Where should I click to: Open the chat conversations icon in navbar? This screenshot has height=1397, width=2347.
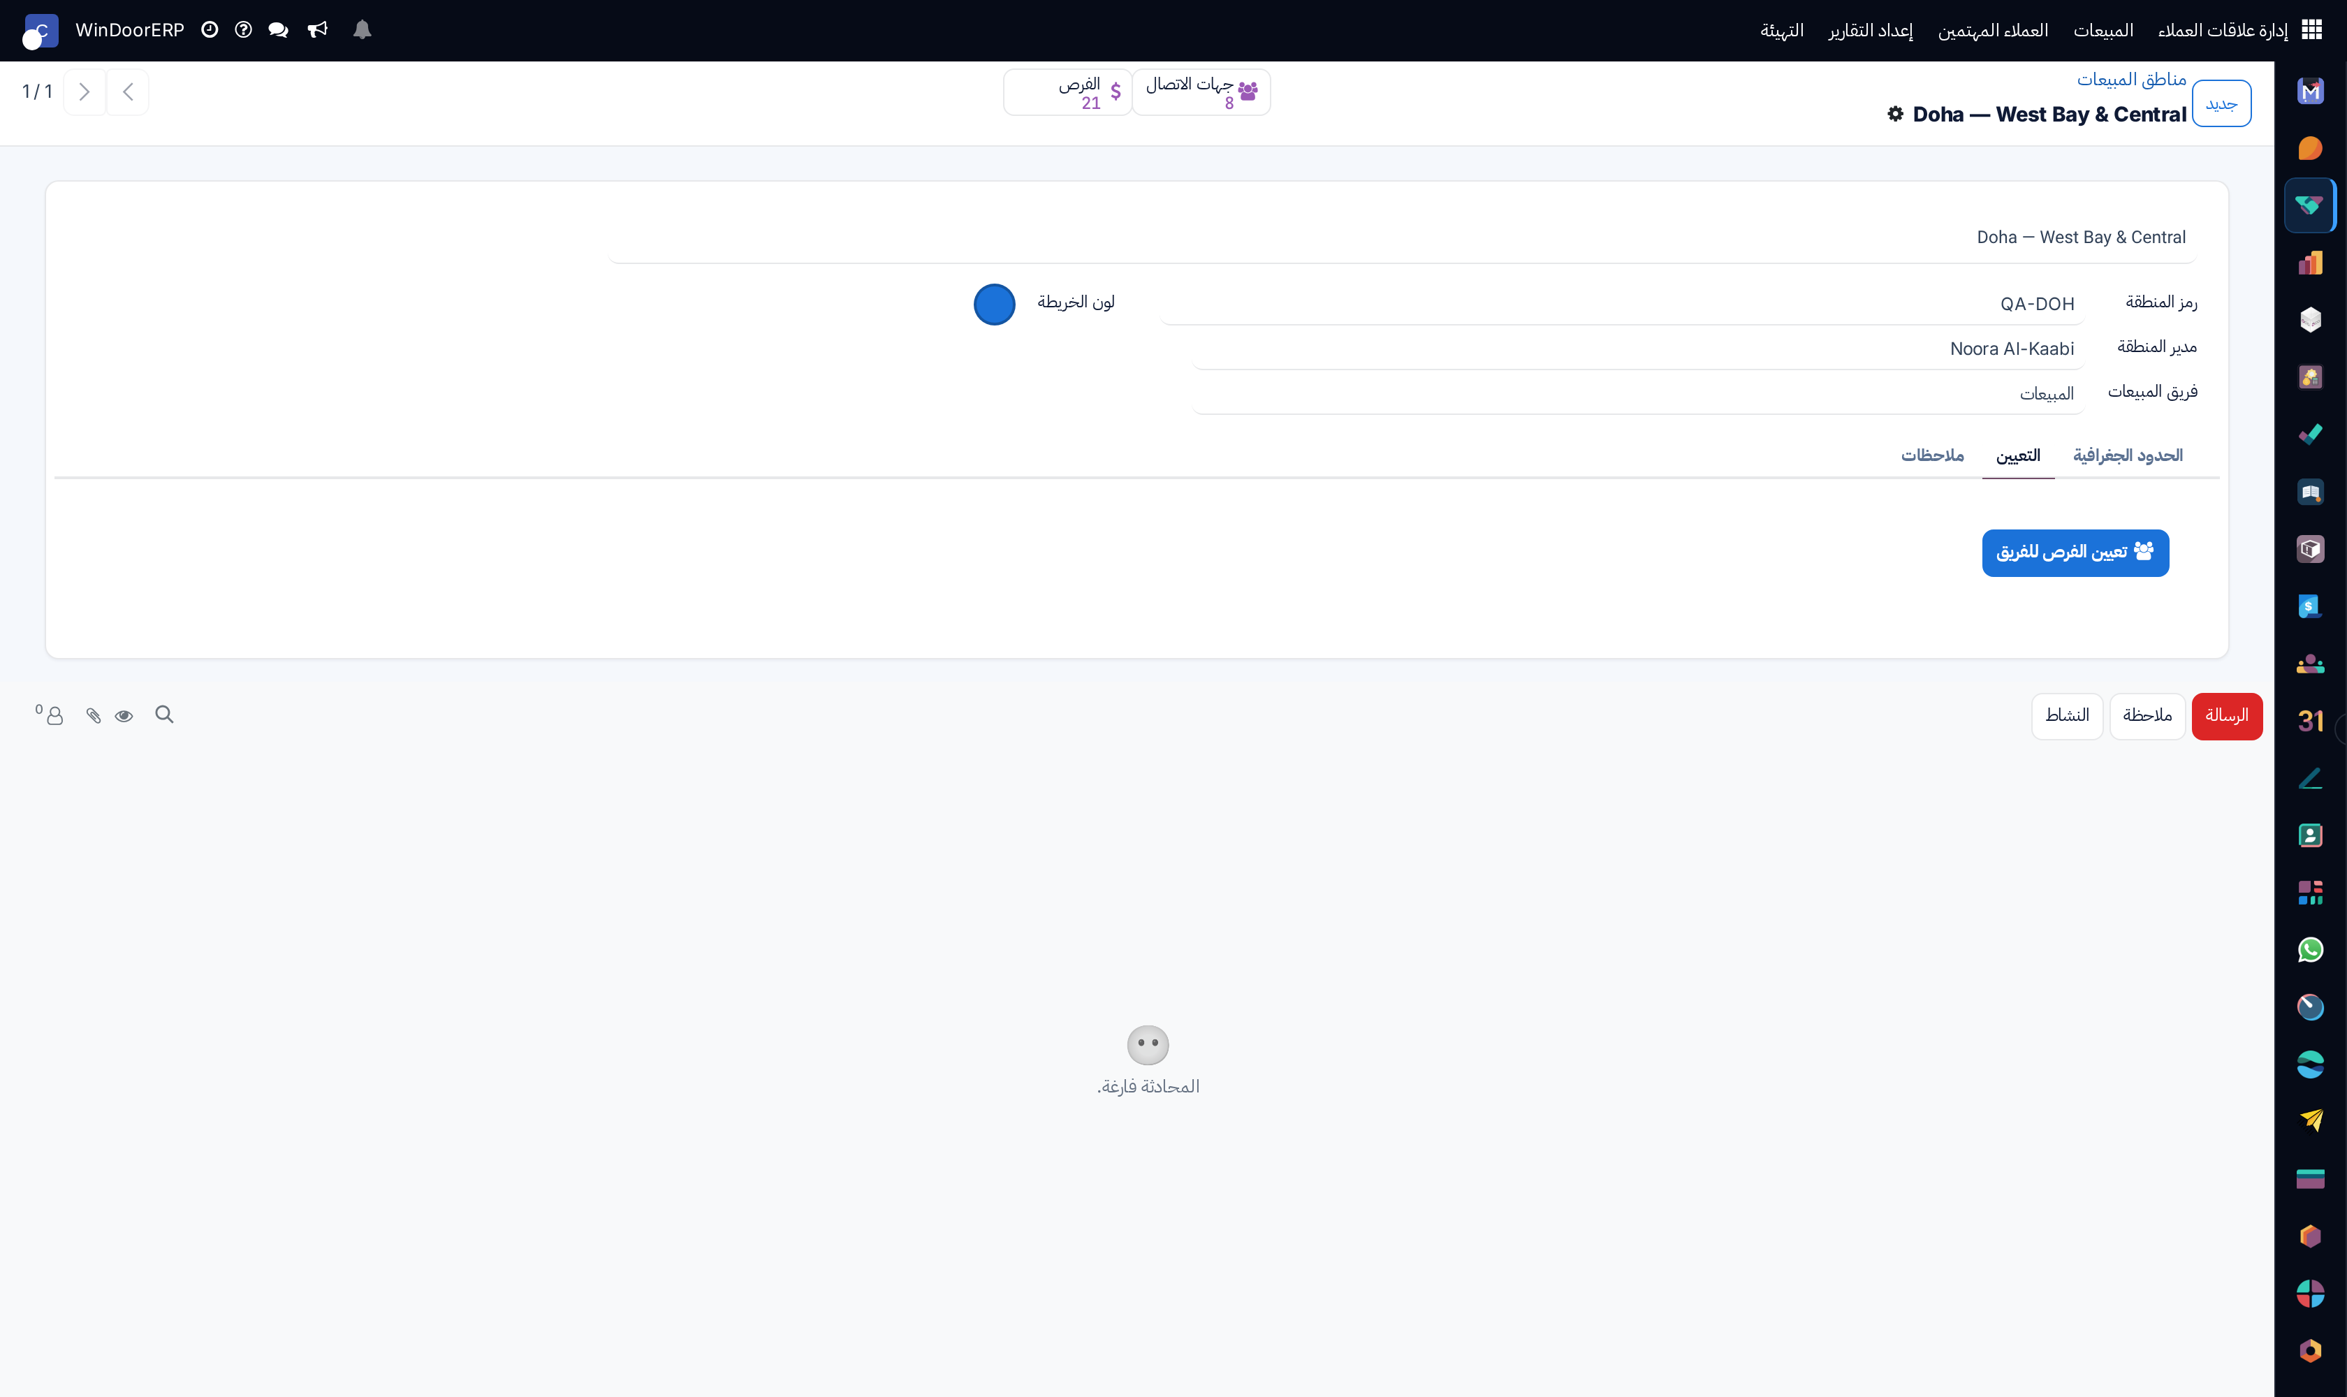coord(278,30)
